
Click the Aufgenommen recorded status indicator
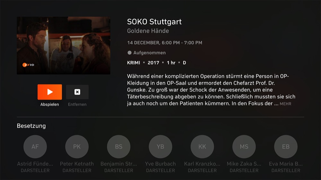(147, 53)
